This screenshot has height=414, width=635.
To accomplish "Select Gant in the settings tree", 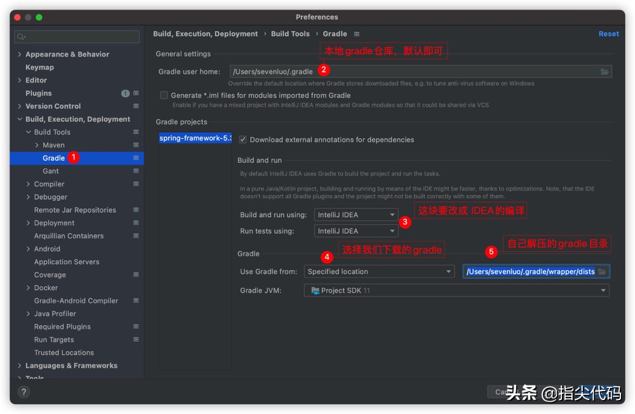I will [x=51, y=171].
